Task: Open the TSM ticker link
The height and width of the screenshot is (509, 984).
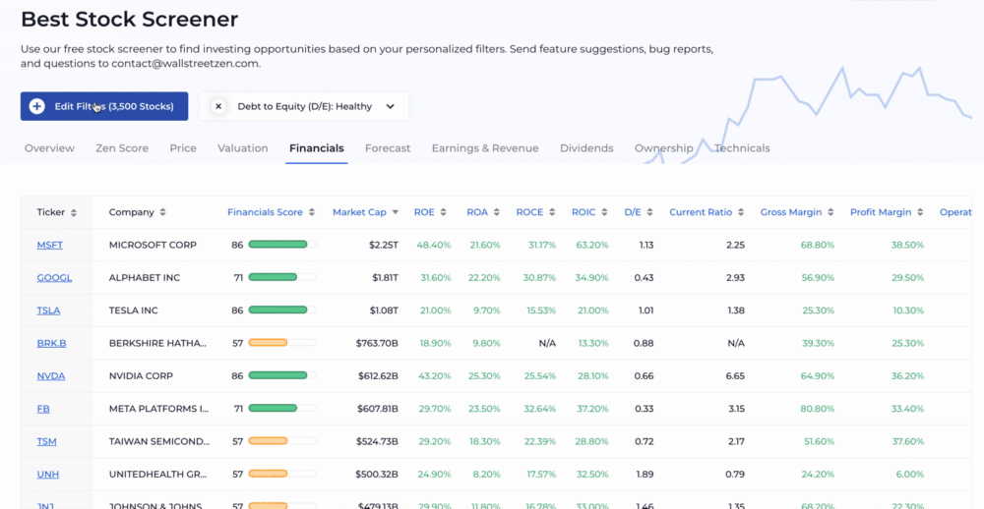Action: [46, 441]
